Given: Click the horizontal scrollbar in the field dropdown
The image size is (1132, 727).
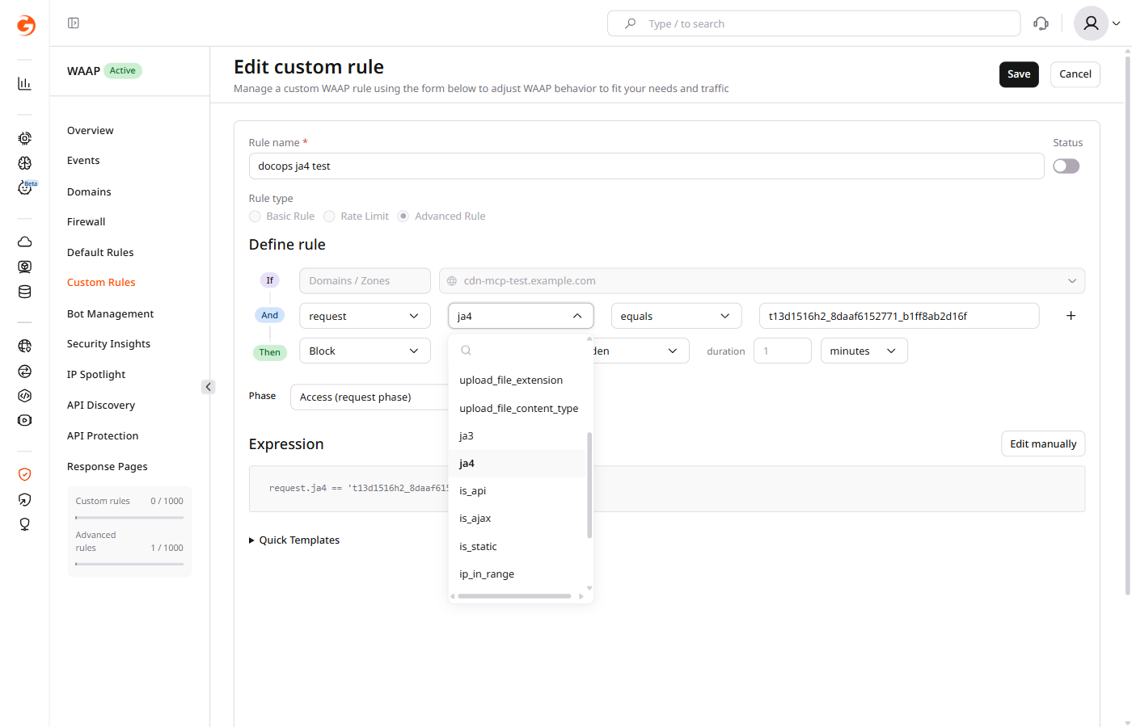Looking at the screenshot, I should [514, 596].
